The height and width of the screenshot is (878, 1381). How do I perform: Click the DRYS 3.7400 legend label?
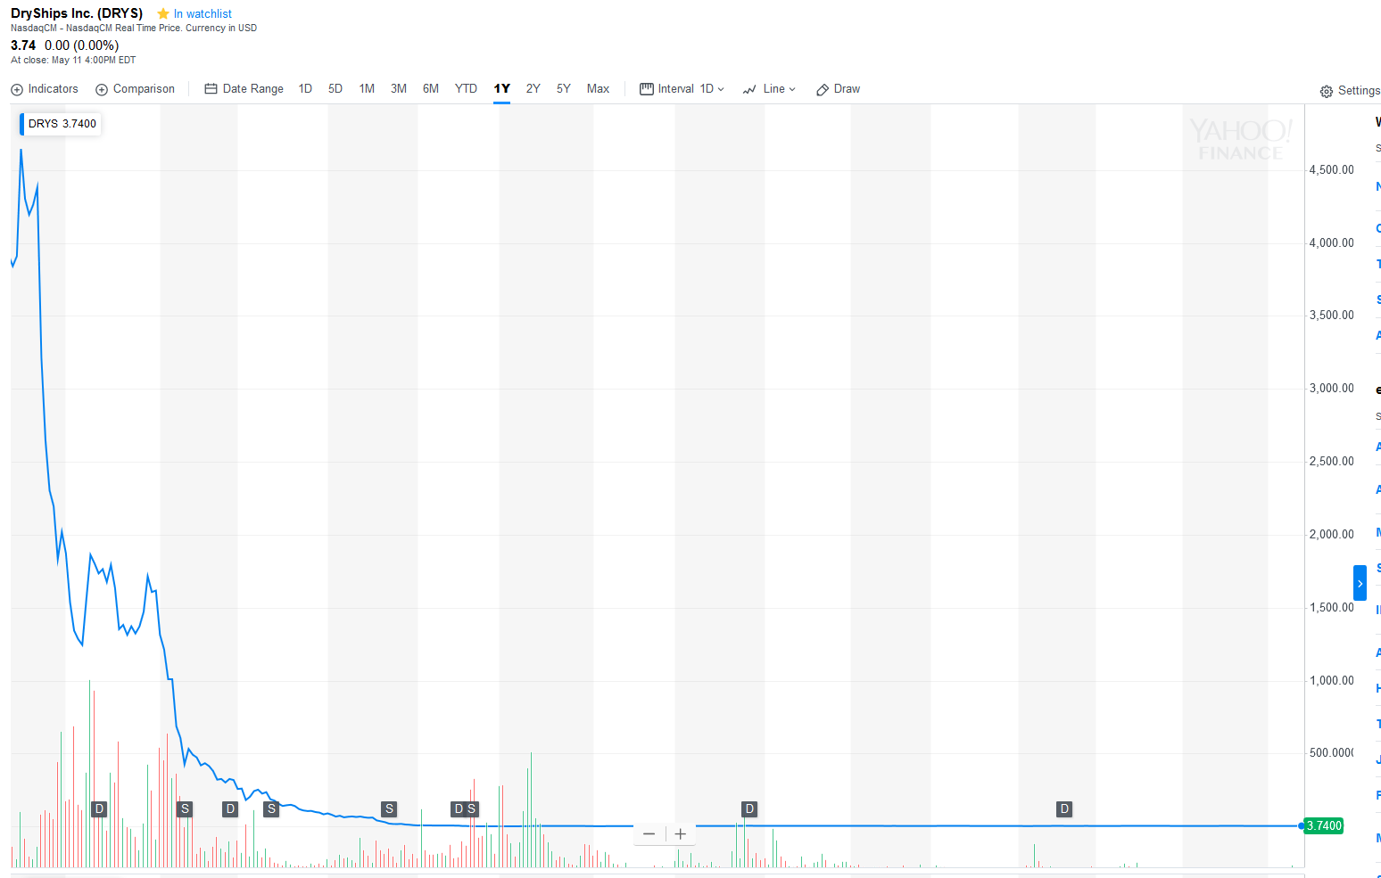(x=62, y=124)
